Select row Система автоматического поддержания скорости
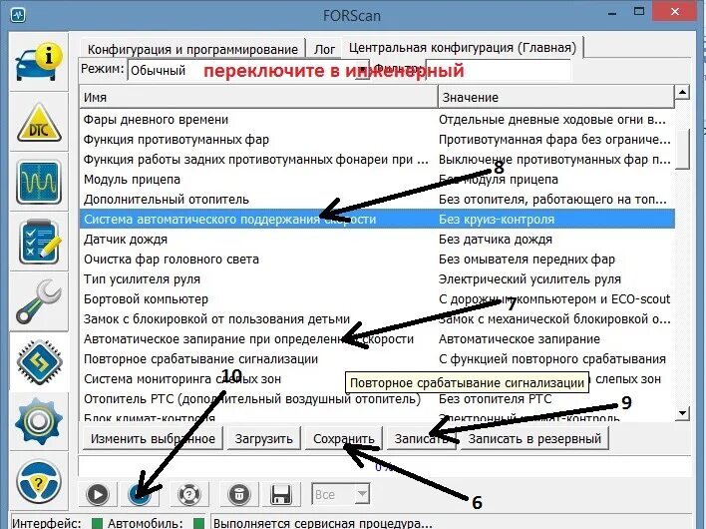The height and width of the screenshot is (529, 706). click(377, 219)
